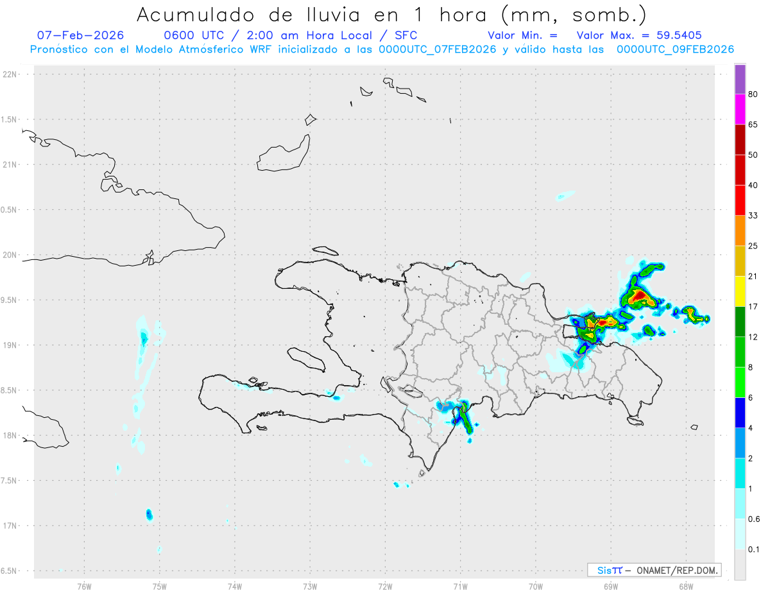Select the '19N' latitude label
The width and height of the screenshot is (770, 595).
click(x=10, y=345)
